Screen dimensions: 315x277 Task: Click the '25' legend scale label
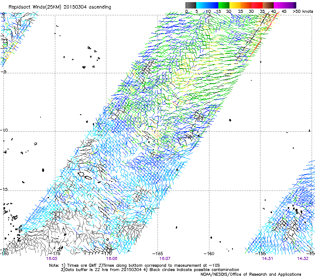click(241, 12)
